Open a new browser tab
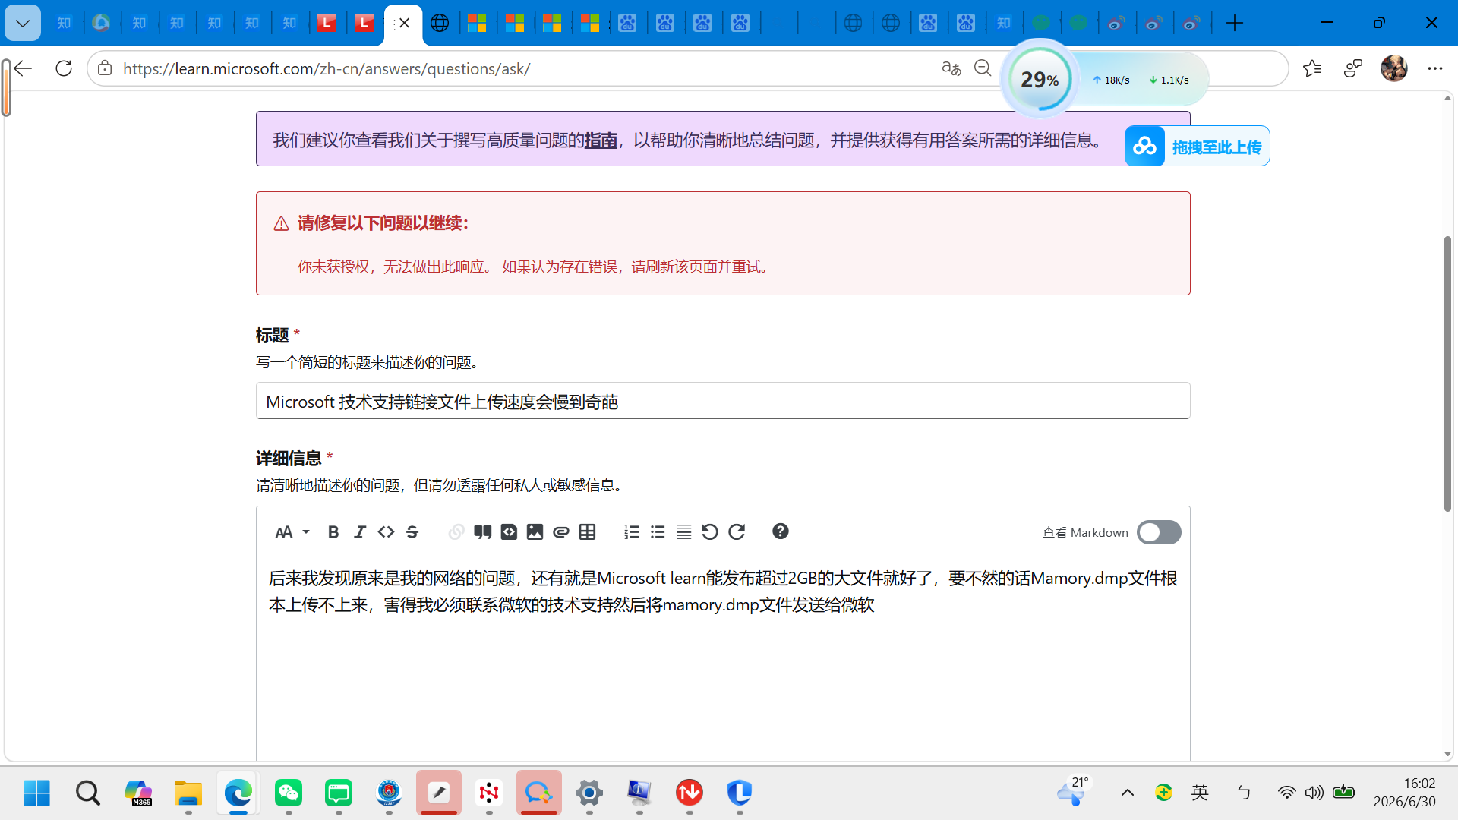Screen dimensions: 1458x820 pos(1235,24)
